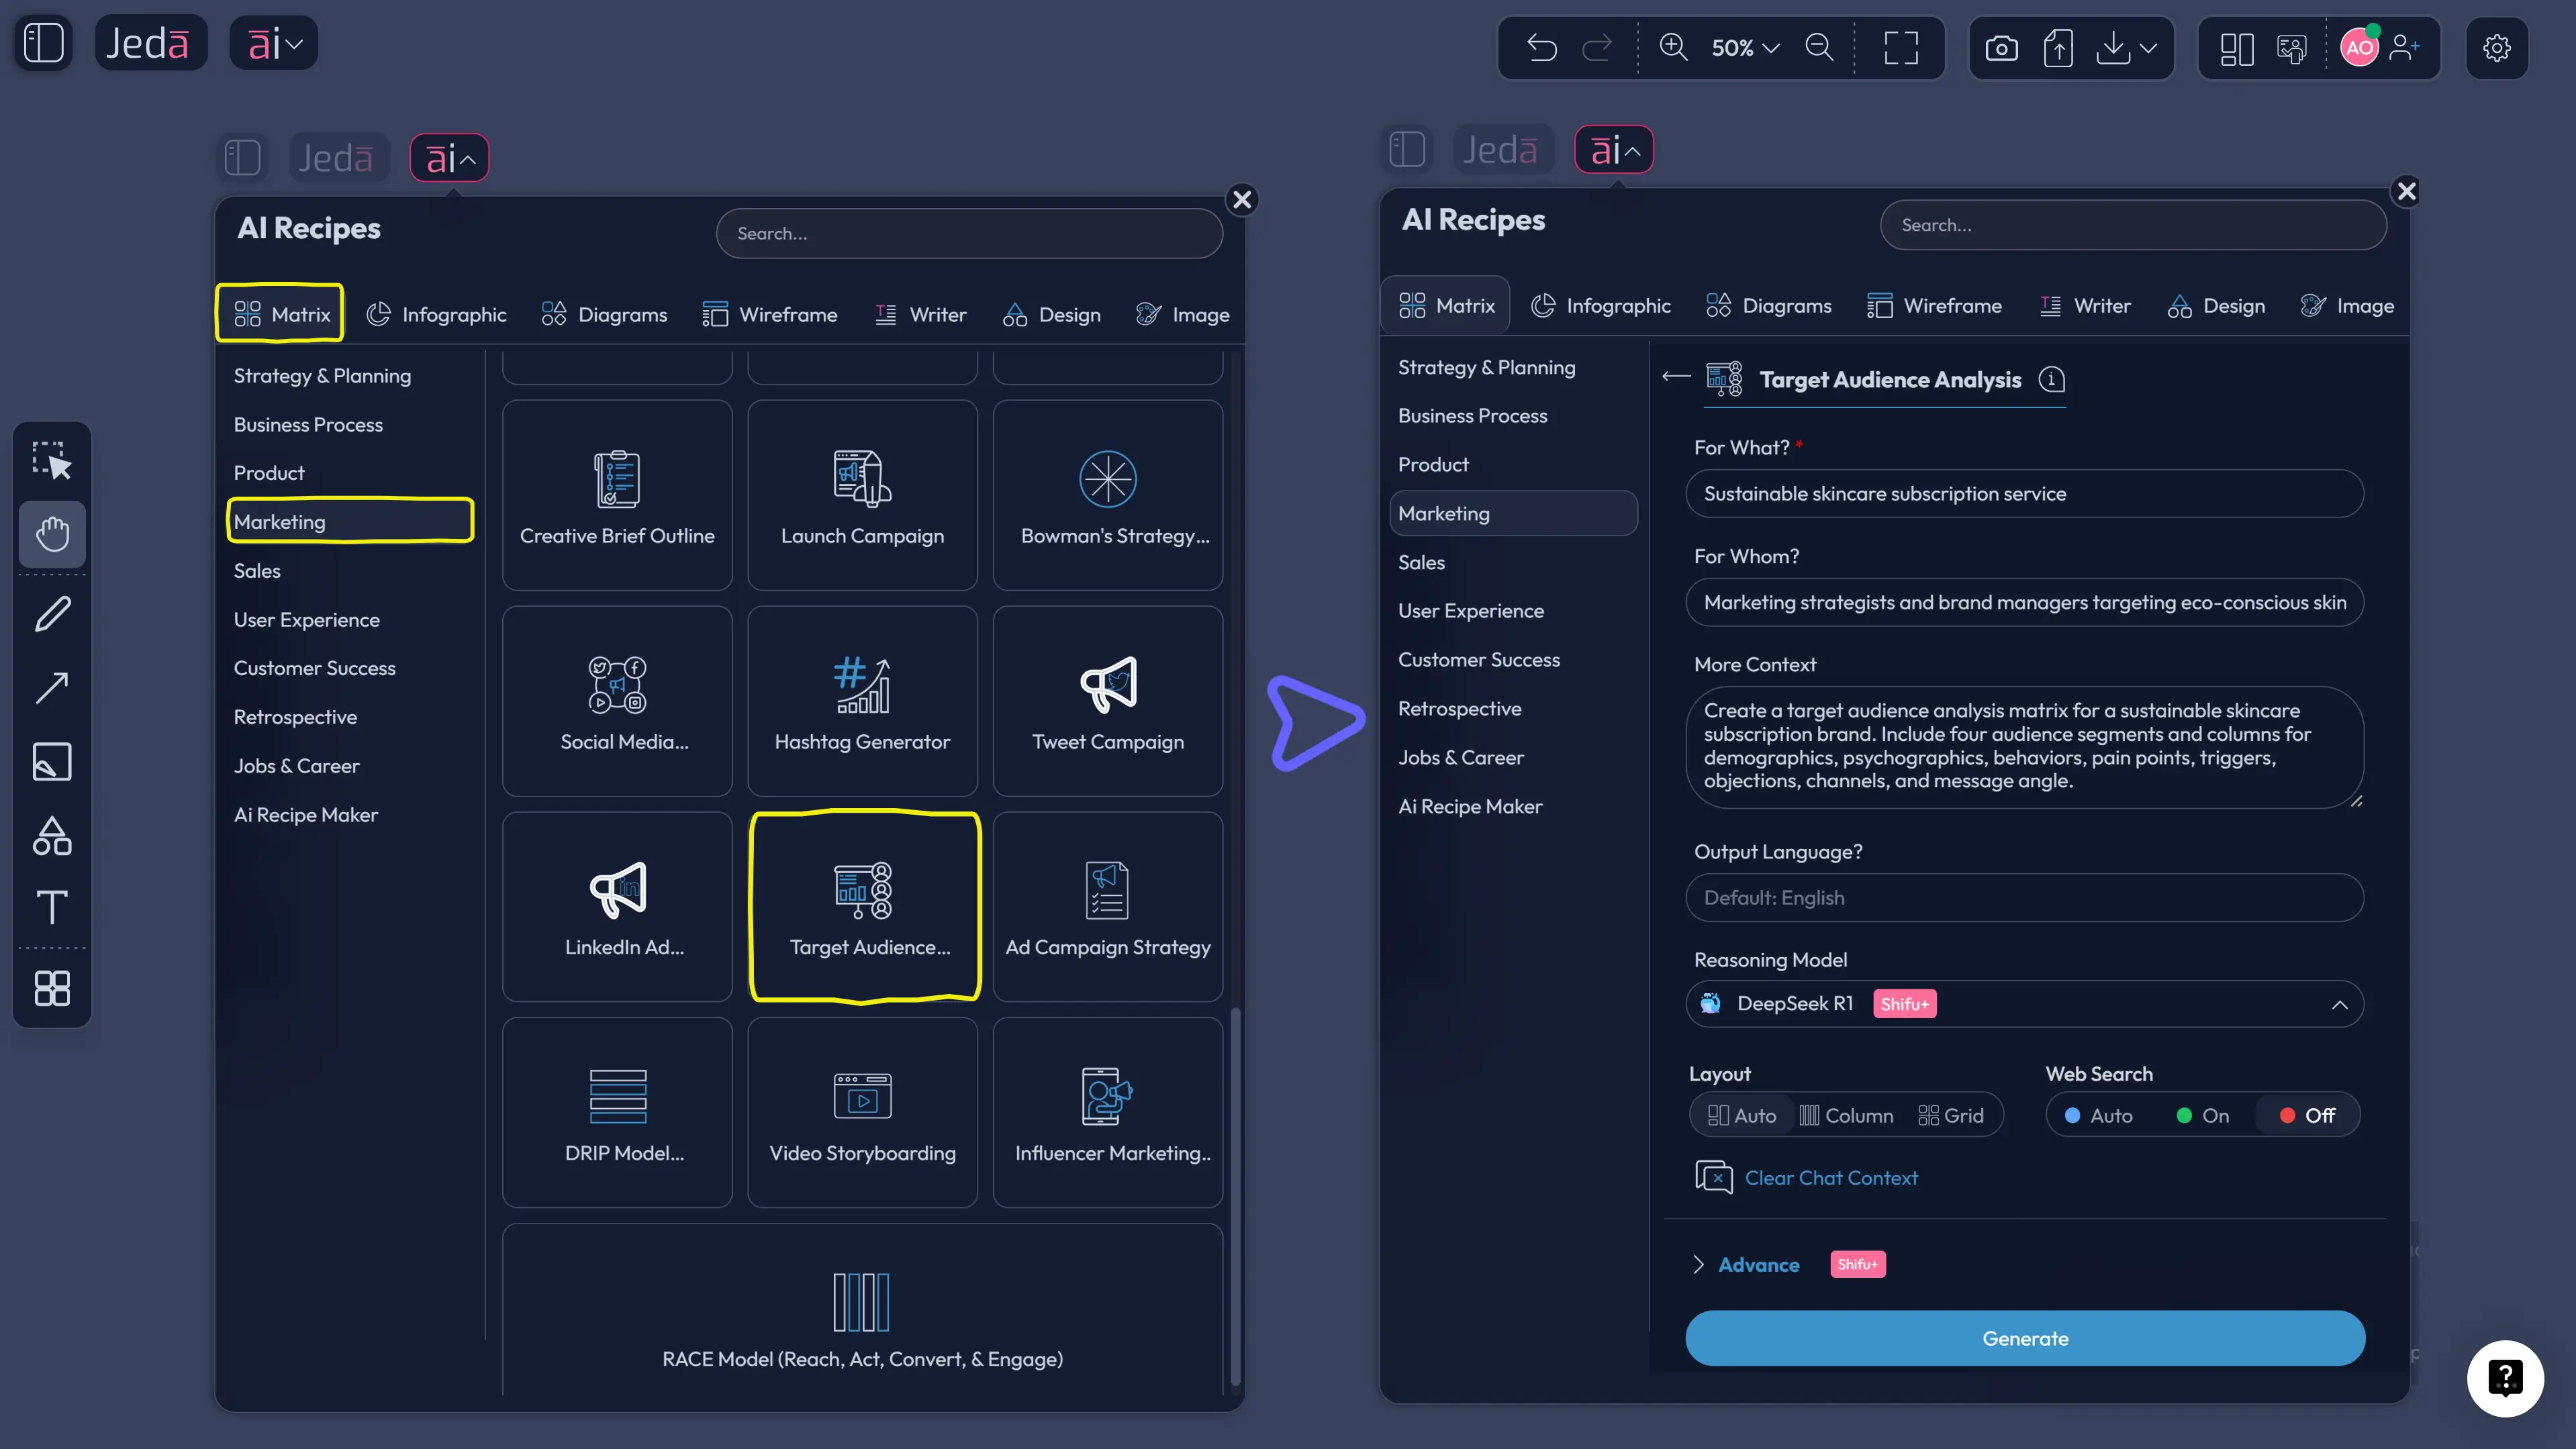The height and width of the screenshot is (1449, 2576).
Task: Take a screenshot with camera icon
Action: [2001, 47]
